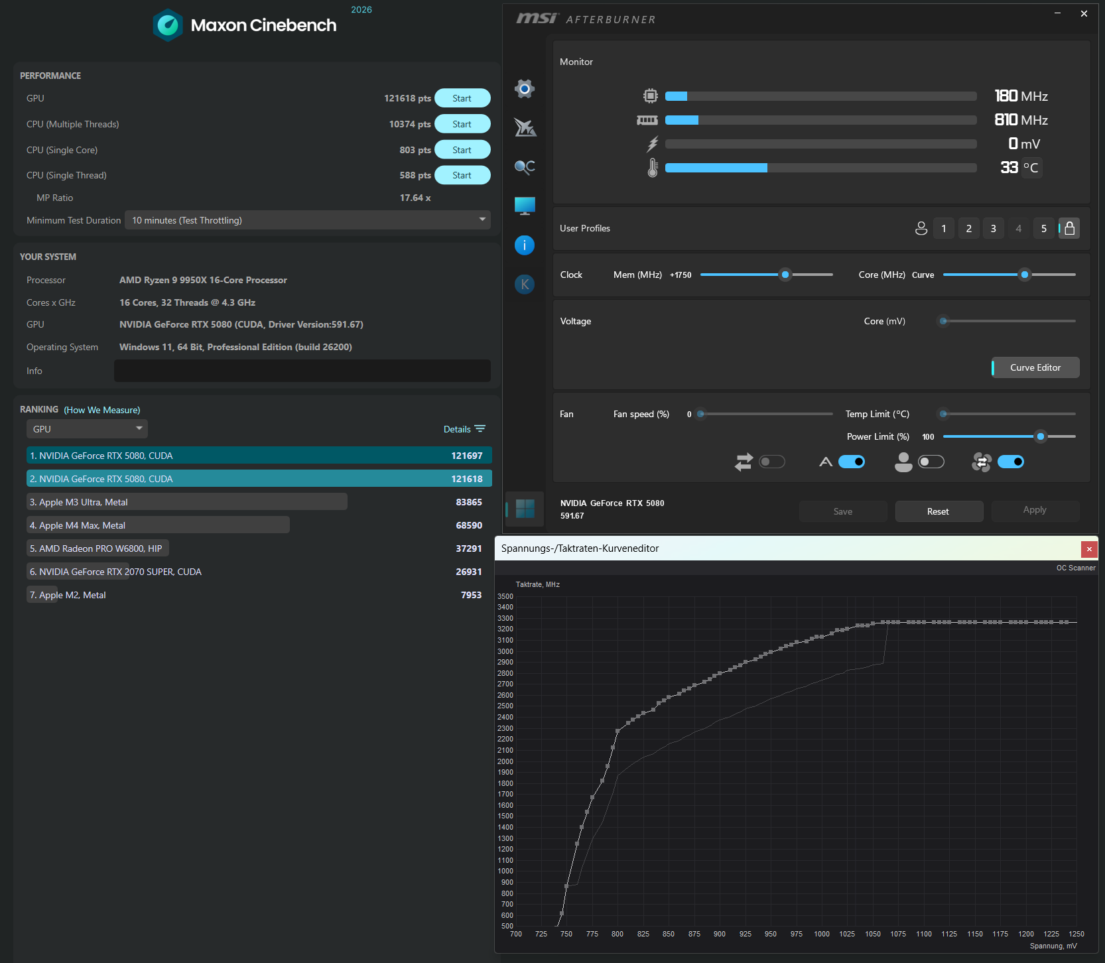Open the 'How We Measure' link
The height and width of the screenshot is (963, 1105).
tap(102, 410)
